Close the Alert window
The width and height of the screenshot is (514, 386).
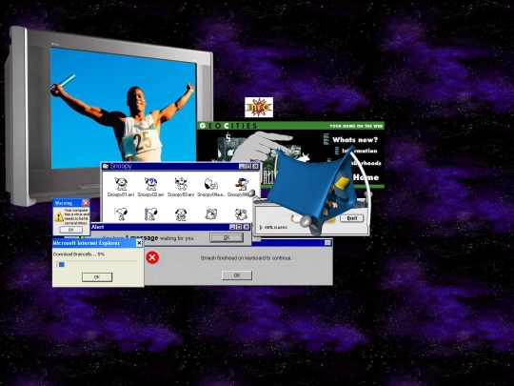click(247, 227)
